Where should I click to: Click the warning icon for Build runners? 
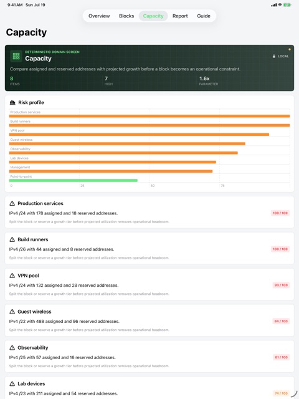pyautogui.click(x=12, y=239)
